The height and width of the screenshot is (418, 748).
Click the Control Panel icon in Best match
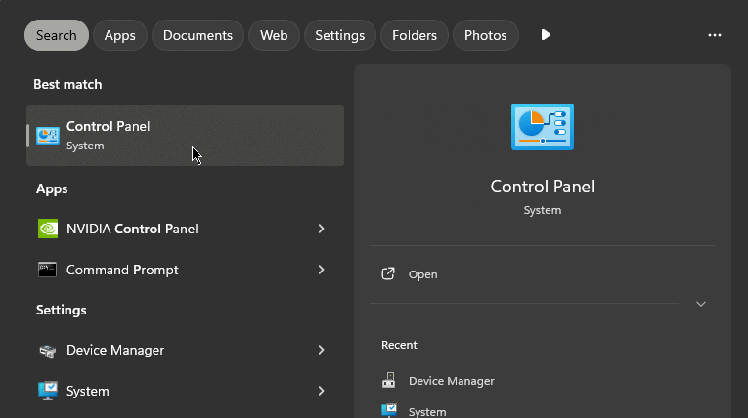[48, 136]
